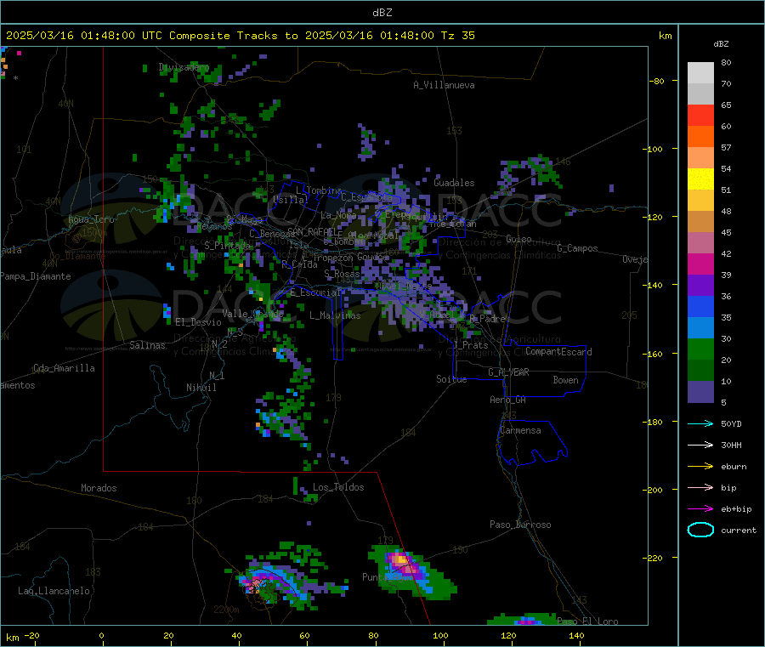The height and width of the screenshot is (647, 765).
Task: Pick the royal blue 35–36 dBZ color band
Action: click(700, 306)
